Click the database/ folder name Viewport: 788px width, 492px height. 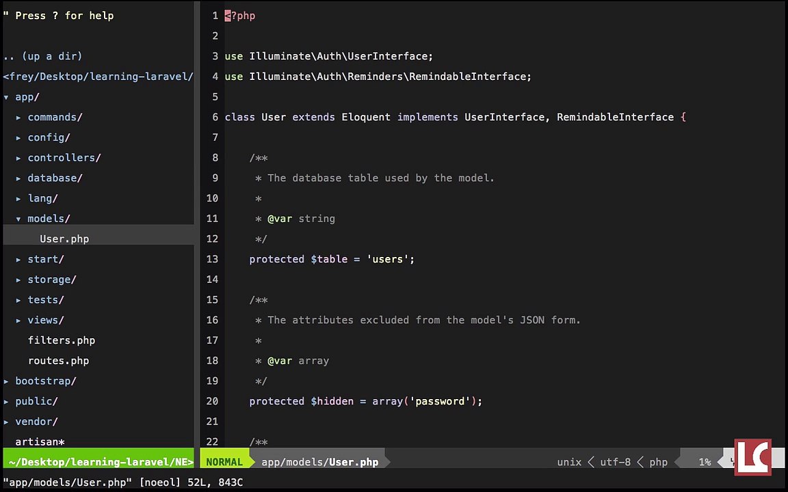point(55,178)
